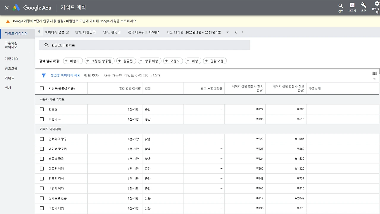Screen dimensions: 380x214
Task: Click the magnifier icon in the keyword search box
Action: tap(46, 45)
